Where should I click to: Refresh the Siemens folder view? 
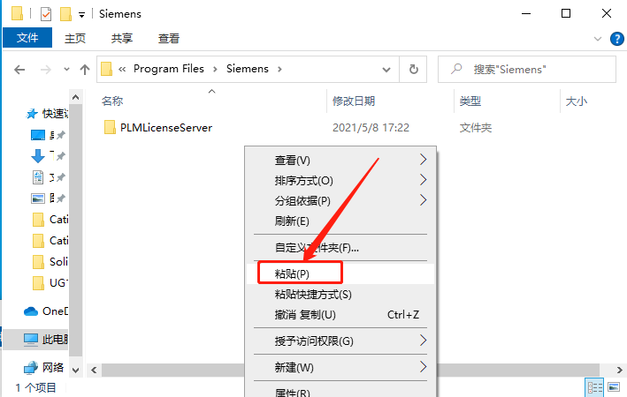click(414, 70)
